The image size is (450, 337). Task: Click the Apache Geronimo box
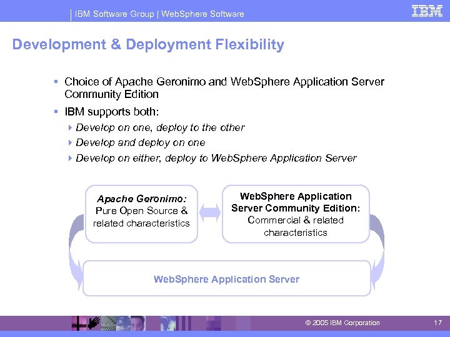141,214
